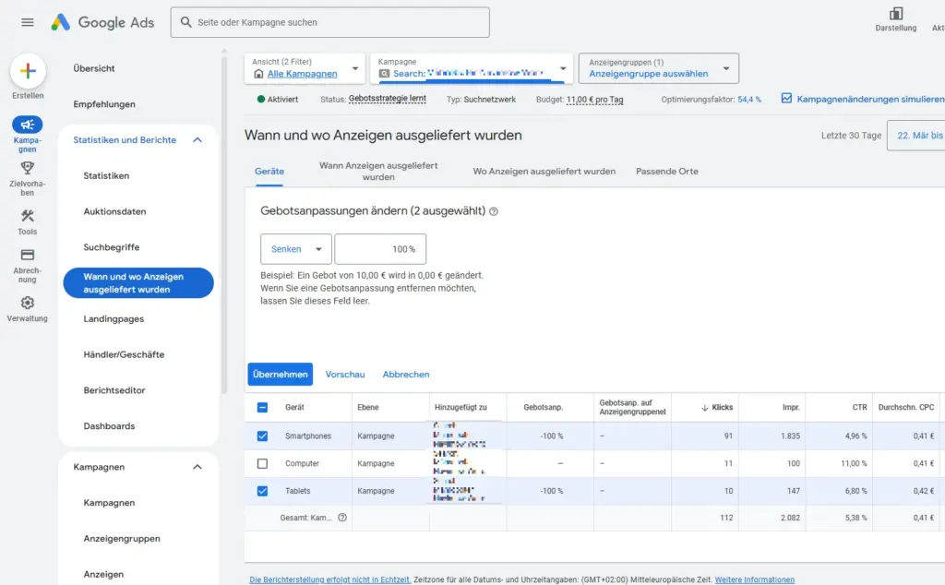Select Wann und wo Anzeigen ausgeliefert wurden

pos(138,282)
